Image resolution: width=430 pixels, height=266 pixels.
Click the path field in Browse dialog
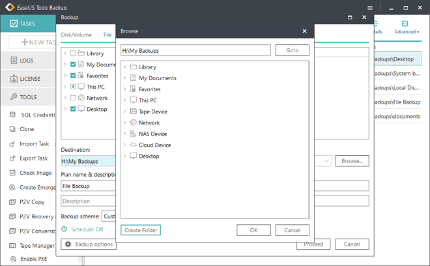pyautogui.click(x=195, y=50)
